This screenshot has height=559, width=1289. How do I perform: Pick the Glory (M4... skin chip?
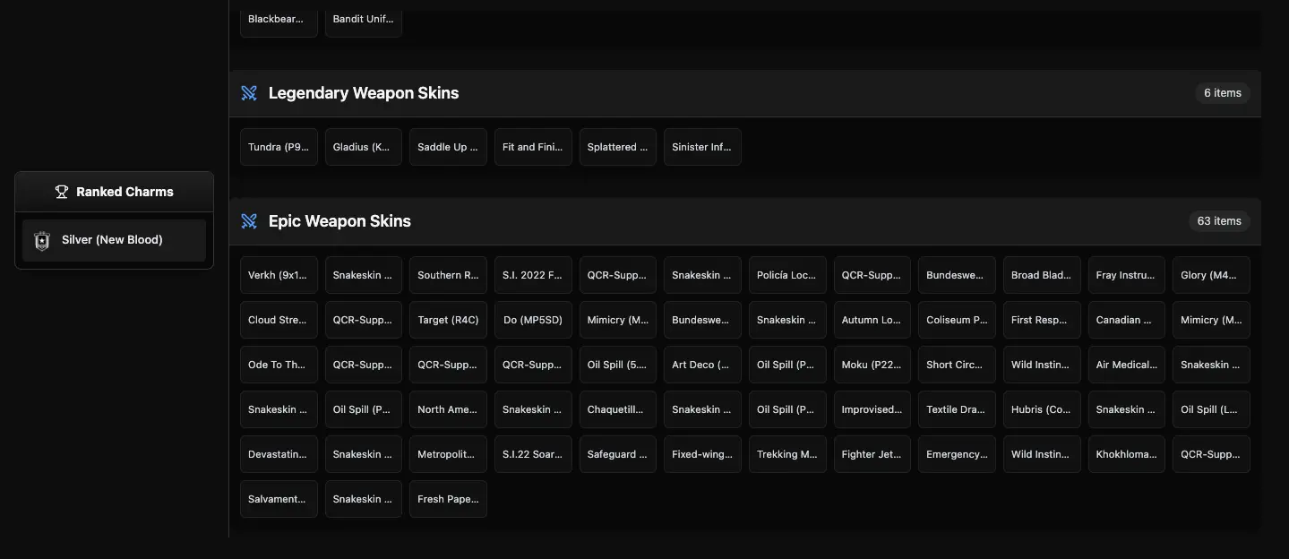tap(1211, 275)
